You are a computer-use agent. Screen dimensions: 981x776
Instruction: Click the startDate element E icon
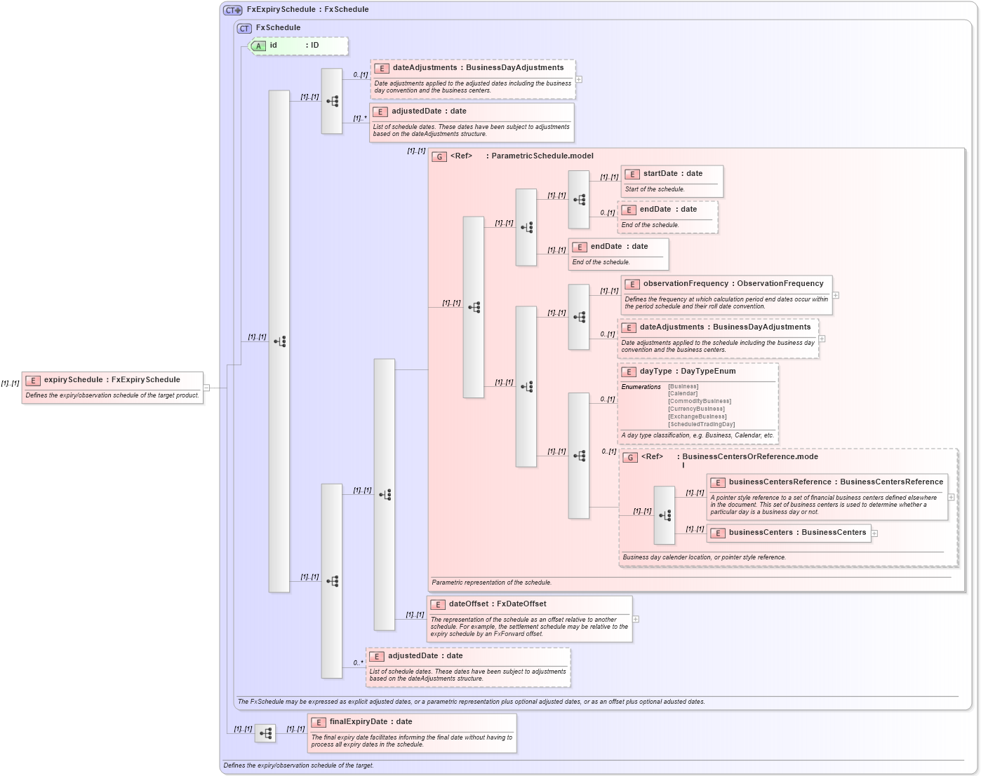pos(631,173)
